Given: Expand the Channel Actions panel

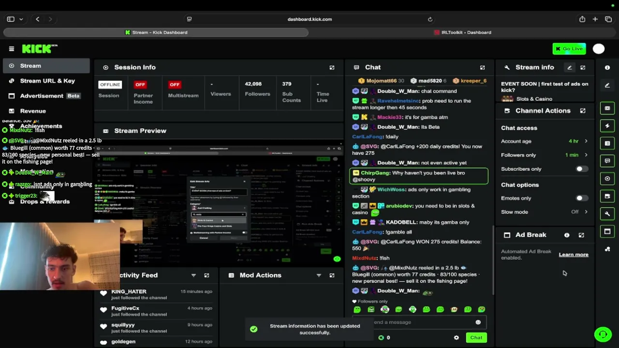Looking at the screenshot, I should 583,111.
